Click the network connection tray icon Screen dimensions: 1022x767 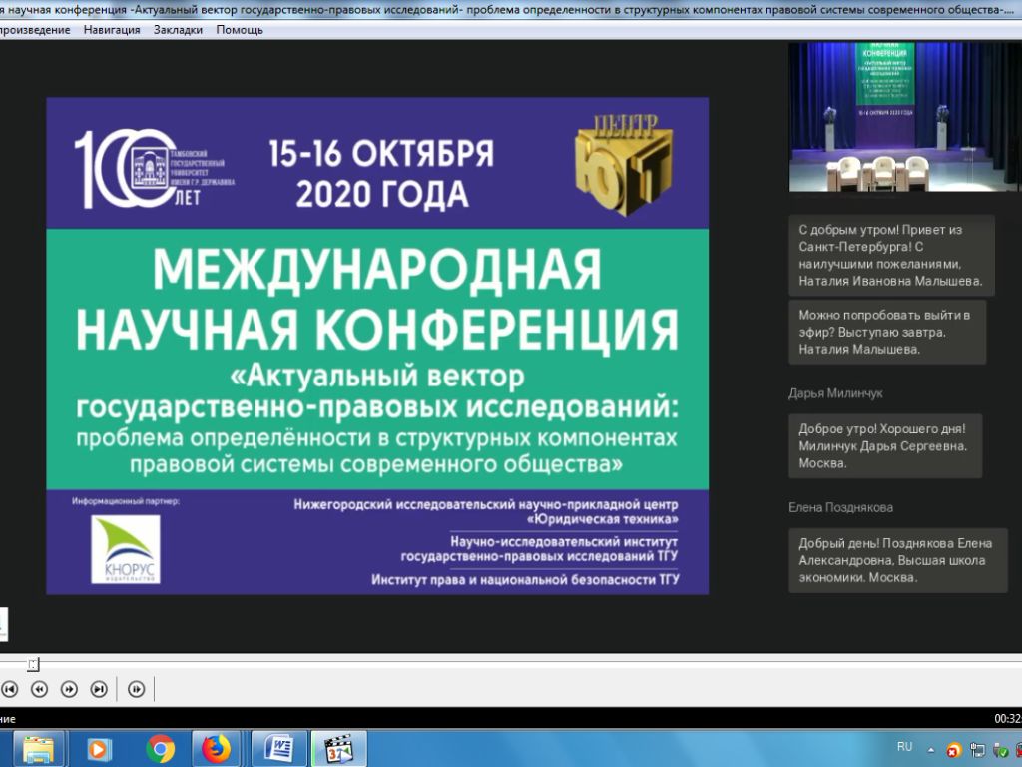[x=977, y=751]
